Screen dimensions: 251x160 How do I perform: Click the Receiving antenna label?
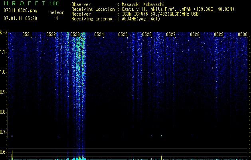pyautogui.click(x=92, y=19)
